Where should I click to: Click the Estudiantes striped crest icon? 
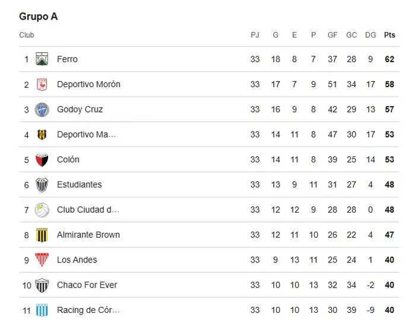click(42, 185)
